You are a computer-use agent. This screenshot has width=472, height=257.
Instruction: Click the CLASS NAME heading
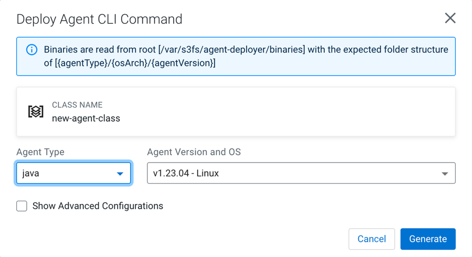pos(77,105)
